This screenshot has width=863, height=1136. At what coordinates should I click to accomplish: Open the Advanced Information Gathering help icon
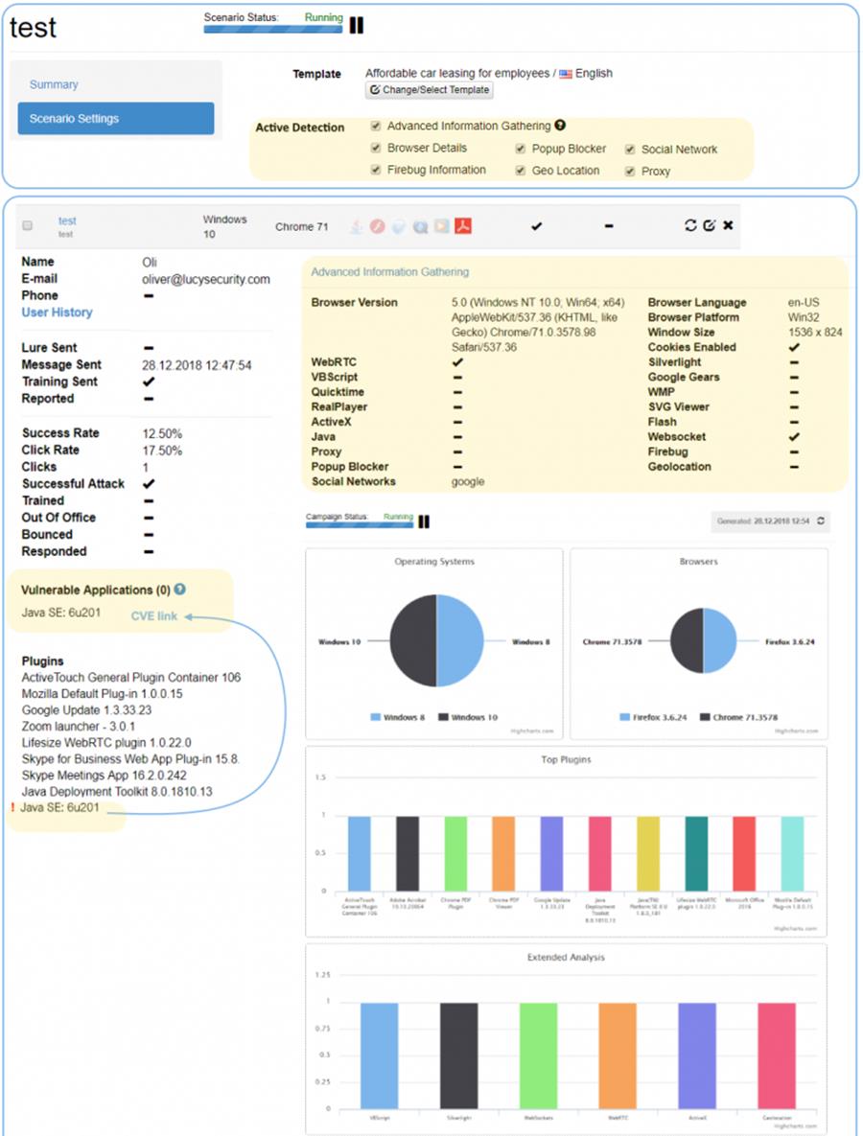click(560, 126)
